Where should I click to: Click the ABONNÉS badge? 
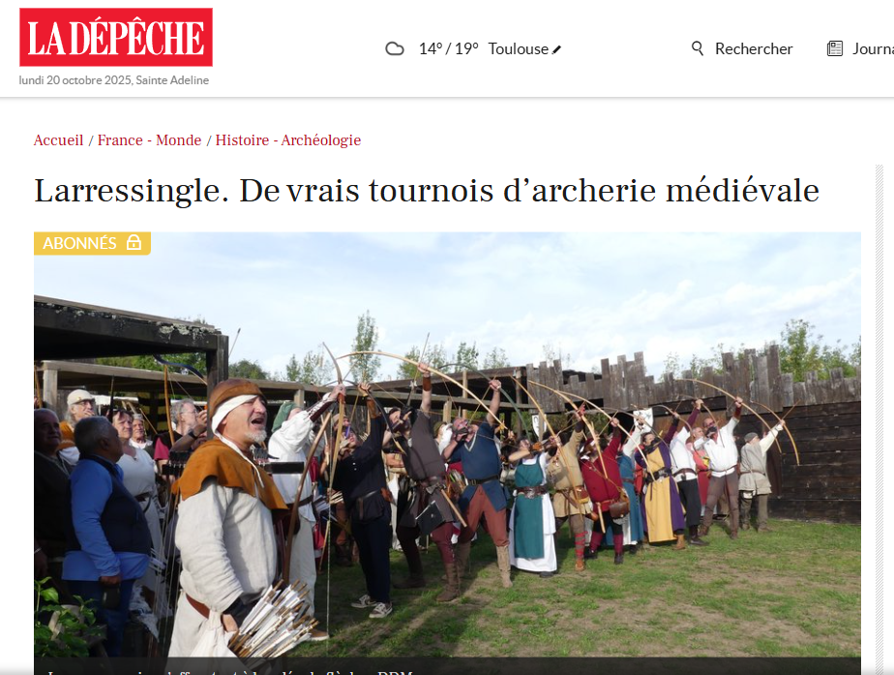pyautogui.click(x=92, y=243)
